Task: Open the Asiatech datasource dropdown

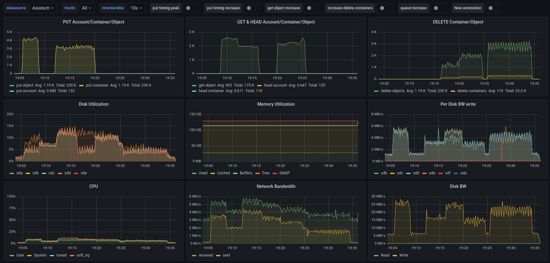Action: point(43,8)
